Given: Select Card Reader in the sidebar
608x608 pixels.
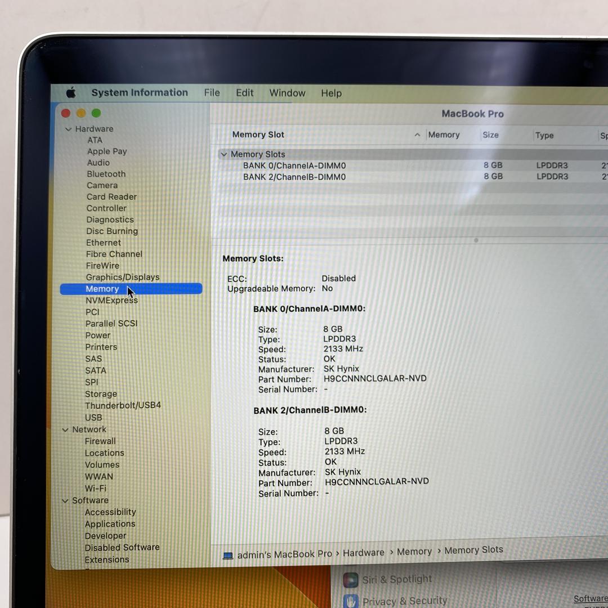Looking at the screenshot, I should (x=111, y=196).
